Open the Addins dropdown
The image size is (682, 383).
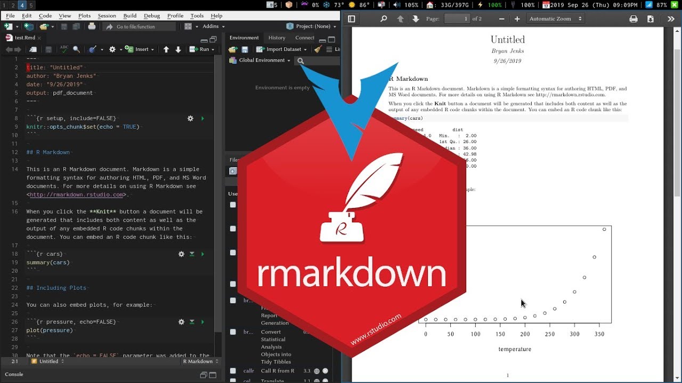214,26
